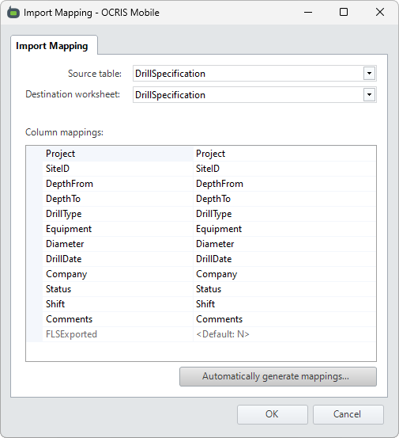The width and height of the screenshot is (399, 438).
Task: Select destination column Shift
Action: point(284,304)
